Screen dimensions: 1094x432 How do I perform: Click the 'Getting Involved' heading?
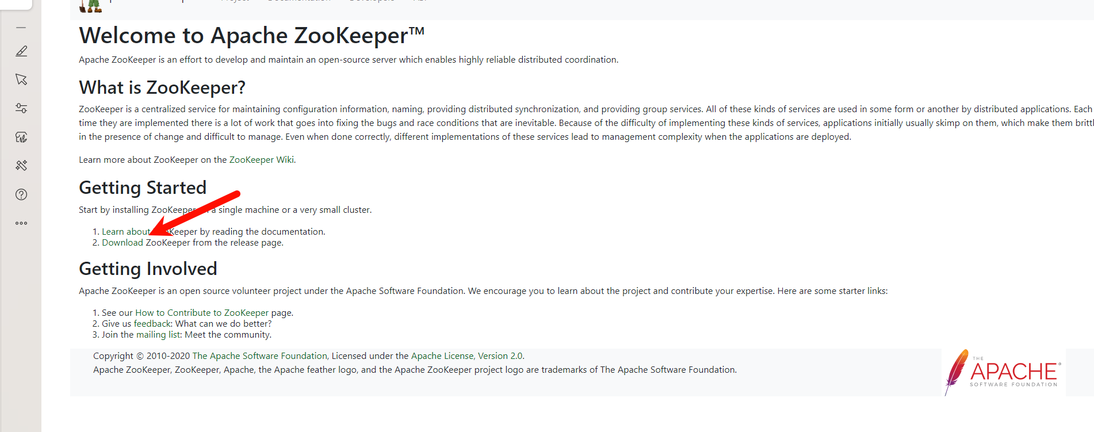pyautogui.click(x=148, y=269)
